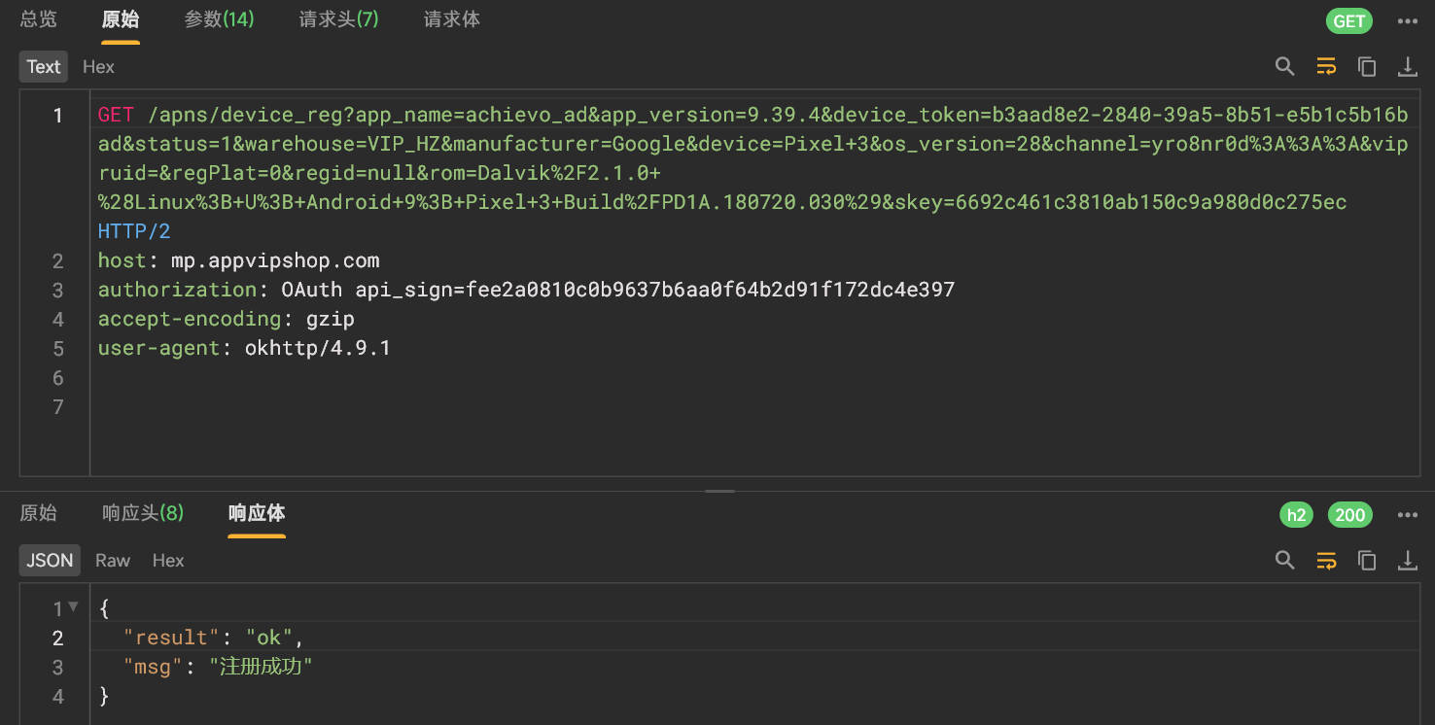Switch the response body to Raw view
1435x725 pixels.
112,560
